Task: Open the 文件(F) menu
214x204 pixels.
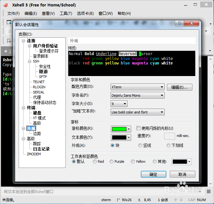Action: (x=14, y=14)
